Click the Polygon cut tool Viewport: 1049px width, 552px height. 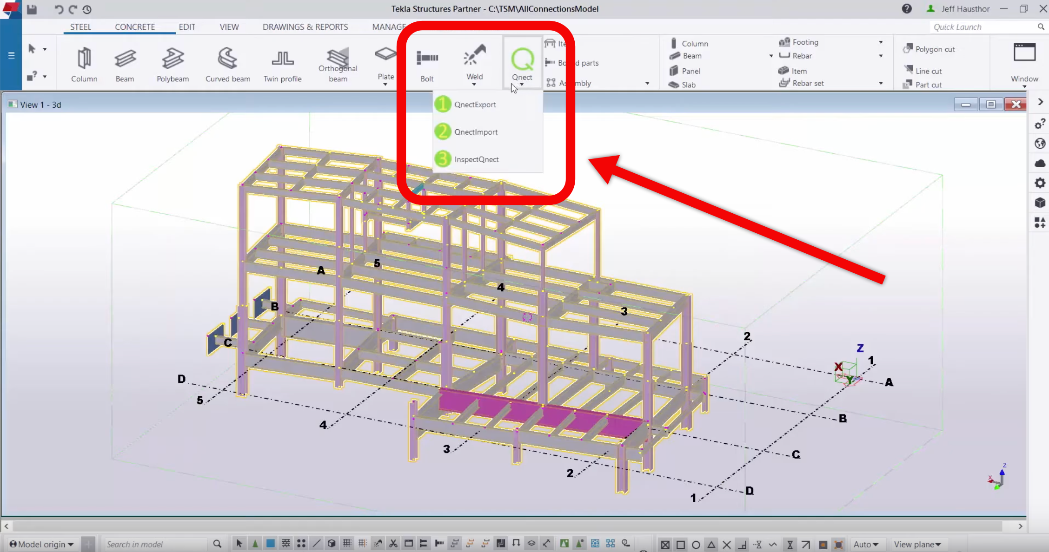(x=929, y=49)
